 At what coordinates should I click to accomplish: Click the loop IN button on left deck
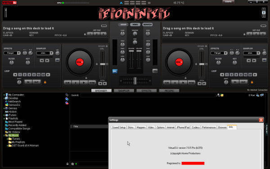pos(28,82)
